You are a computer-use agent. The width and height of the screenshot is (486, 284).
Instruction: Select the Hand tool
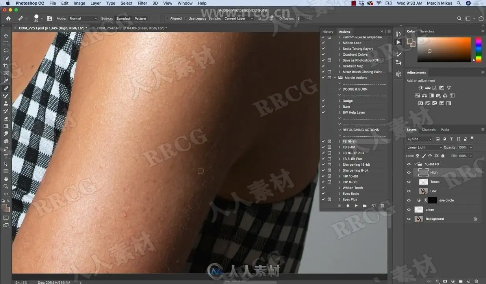6,179
